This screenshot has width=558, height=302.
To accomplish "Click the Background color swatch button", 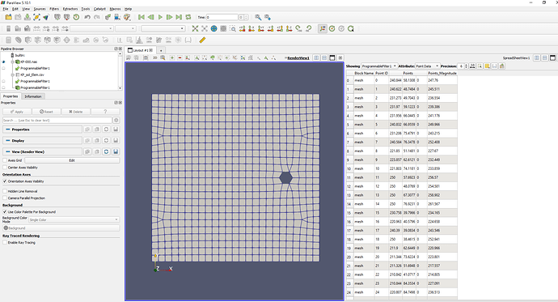I will (x=61, y=228).
